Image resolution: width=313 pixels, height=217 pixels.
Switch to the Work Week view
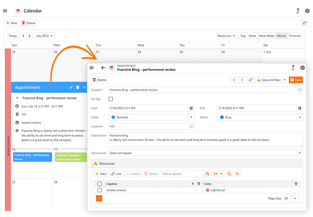(x=266, y=36)
